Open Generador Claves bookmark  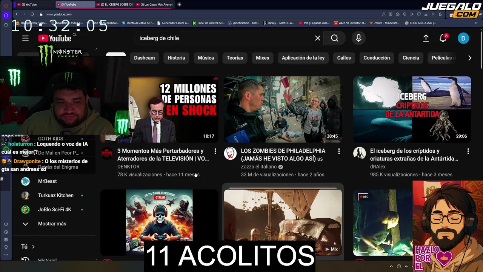pos(172,23)
